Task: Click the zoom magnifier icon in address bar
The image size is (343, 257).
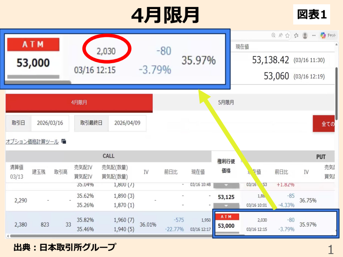Action: coord(273,36)
